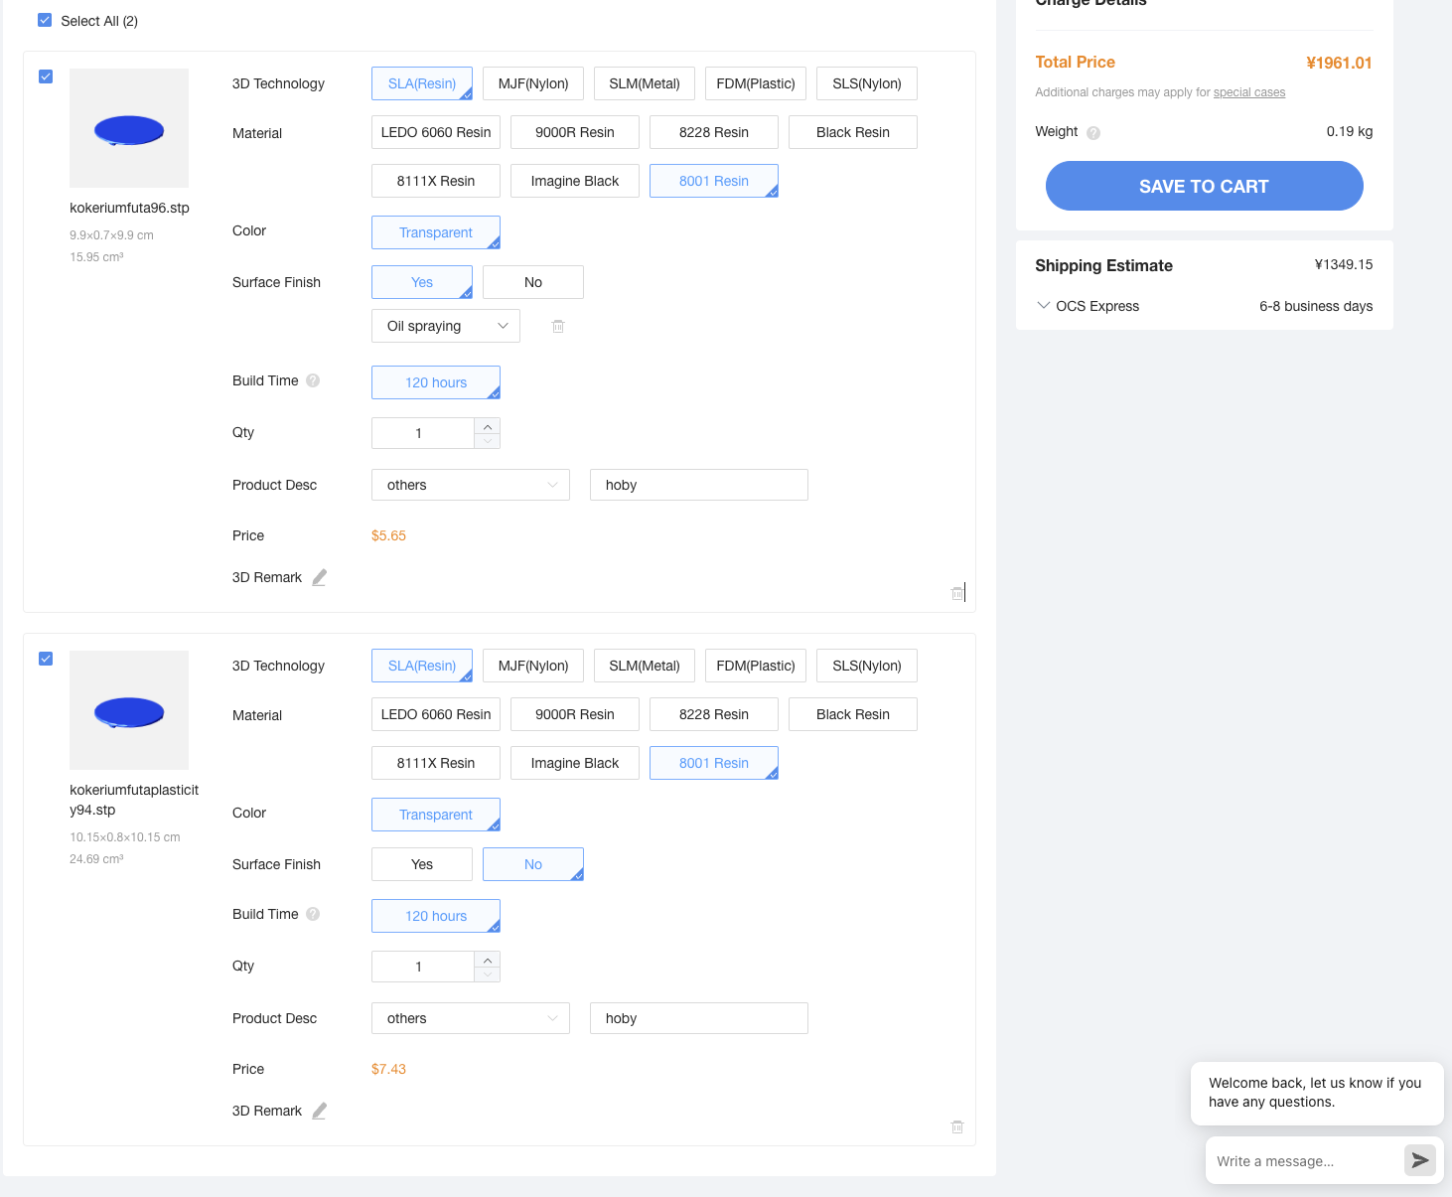Click the SAVE TO CART button

tap(1204, 186)
